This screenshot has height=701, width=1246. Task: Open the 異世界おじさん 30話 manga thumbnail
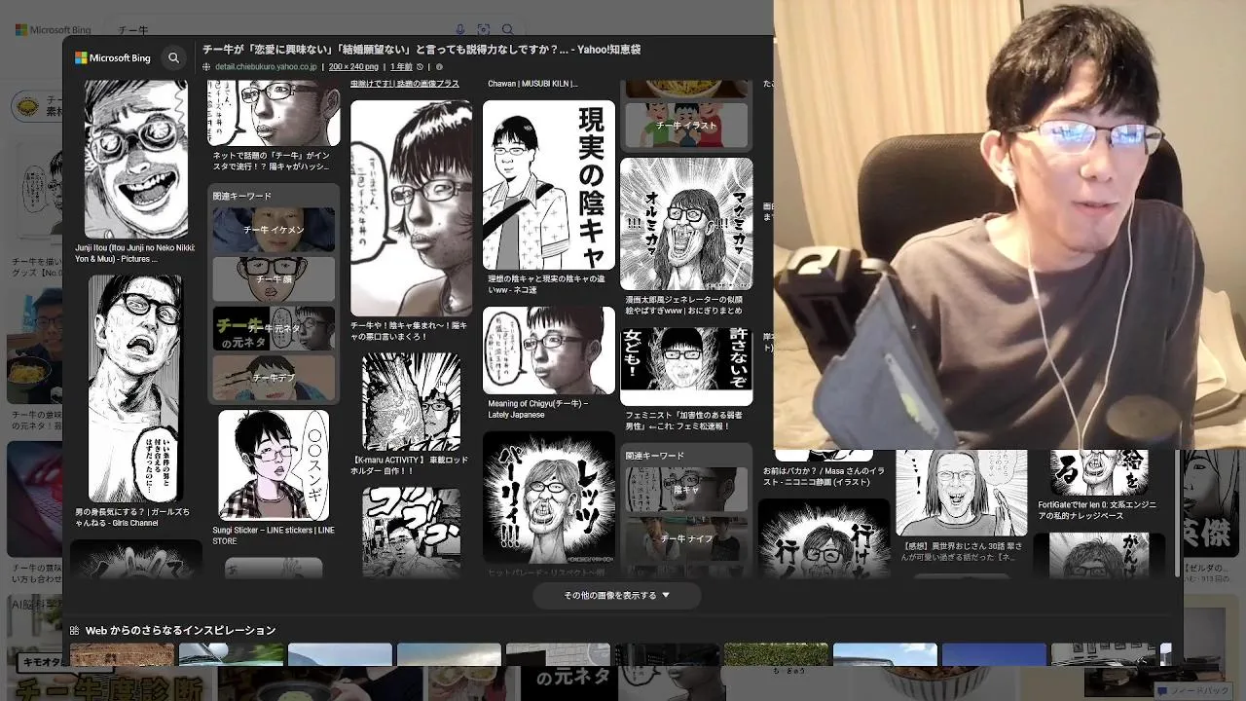[x=961, y=493]
